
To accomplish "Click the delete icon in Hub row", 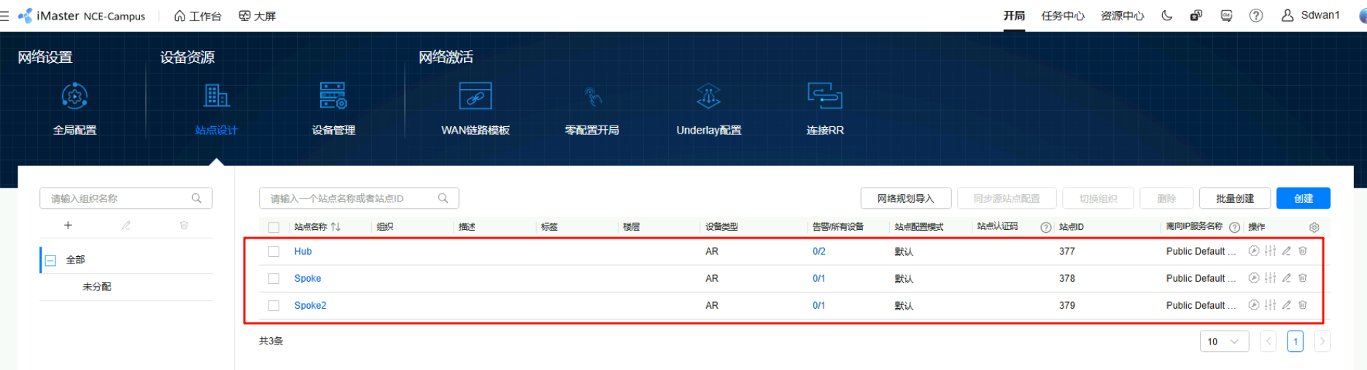I will (x=1303, y=251).
